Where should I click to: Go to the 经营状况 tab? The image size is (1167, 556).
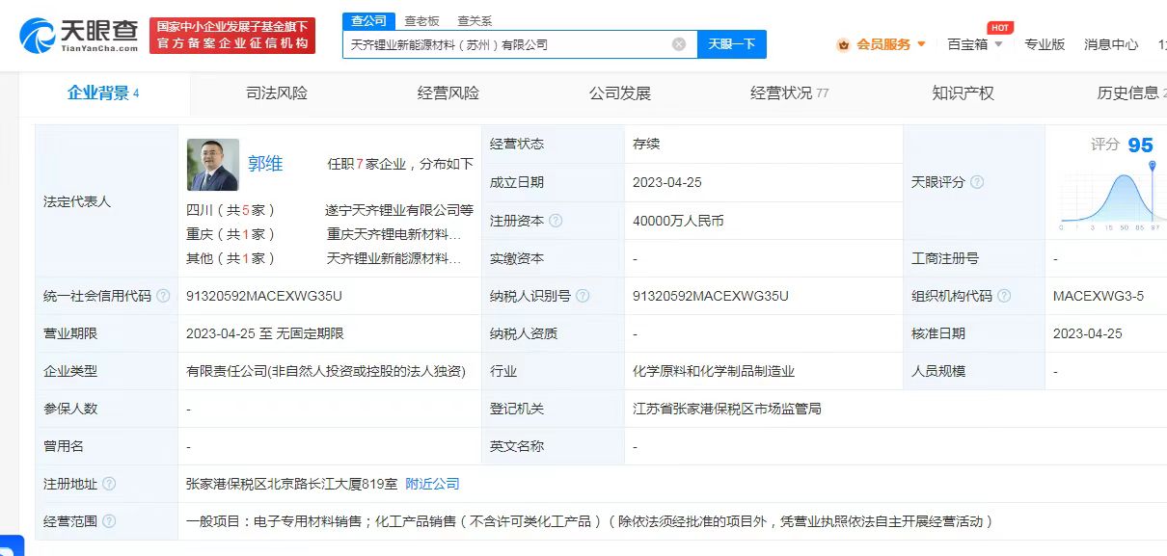tap(789, 93)
